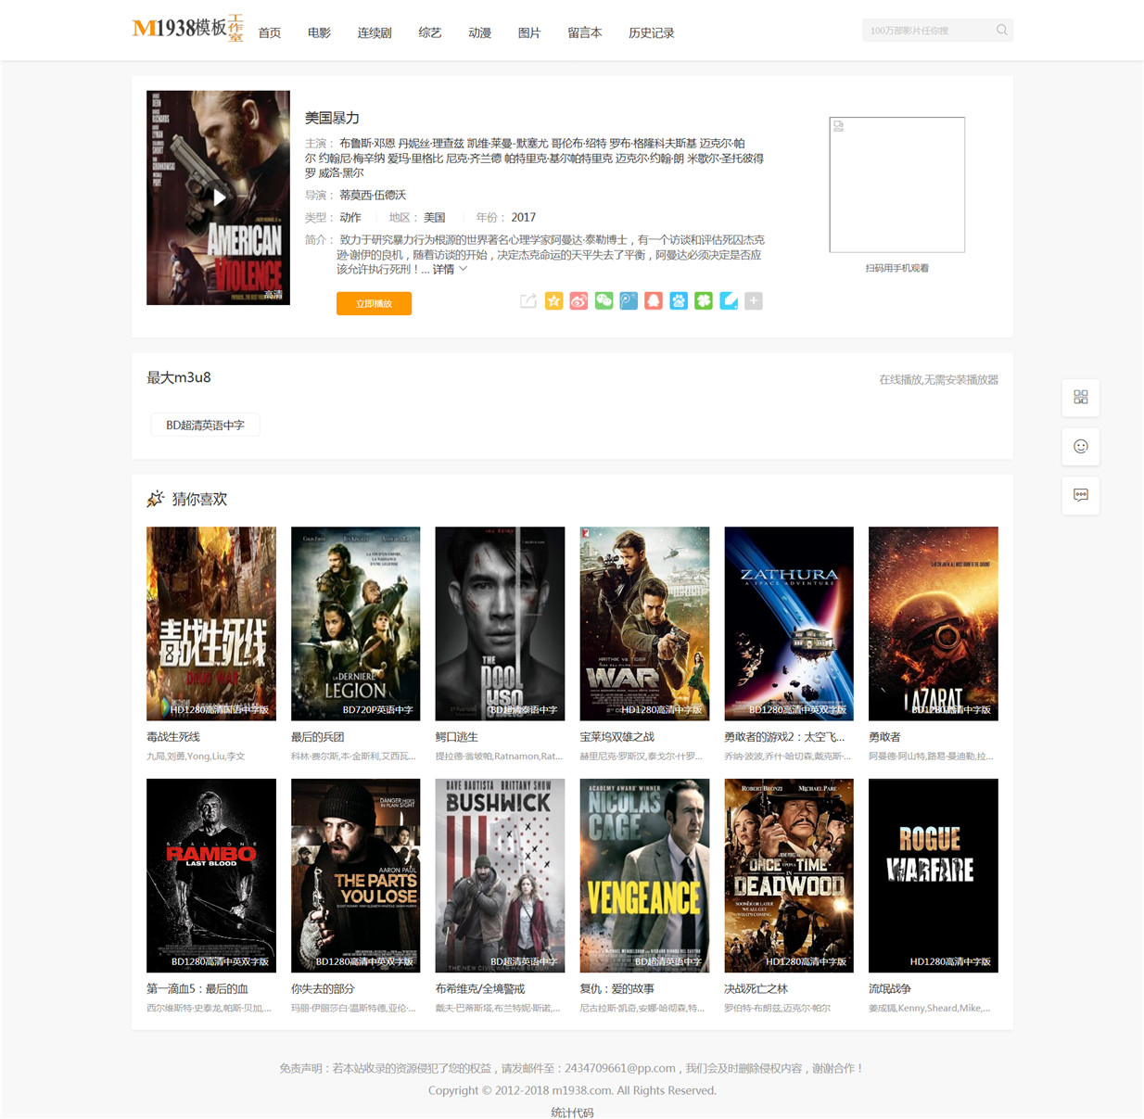Click the search magnifier icon

(x=1002, y=30)
